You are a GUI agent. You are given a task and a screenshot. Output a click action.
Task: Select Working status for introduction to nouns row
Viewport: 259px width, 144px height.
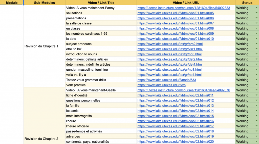point(247,54)
